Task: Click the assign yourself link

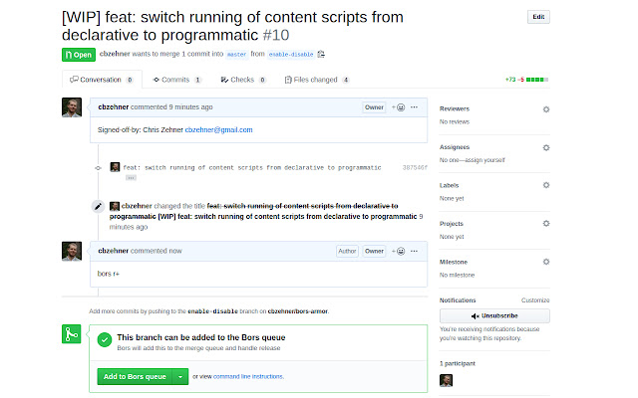Action: point(485,160)
